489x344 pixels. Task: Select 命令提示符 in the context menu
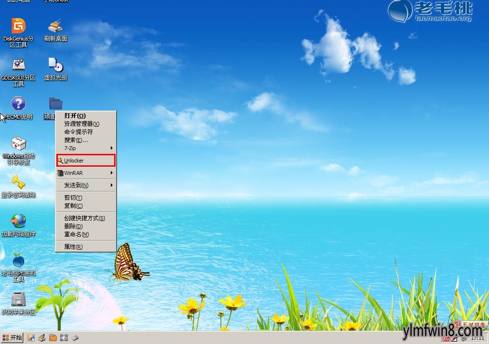point(86,132)
